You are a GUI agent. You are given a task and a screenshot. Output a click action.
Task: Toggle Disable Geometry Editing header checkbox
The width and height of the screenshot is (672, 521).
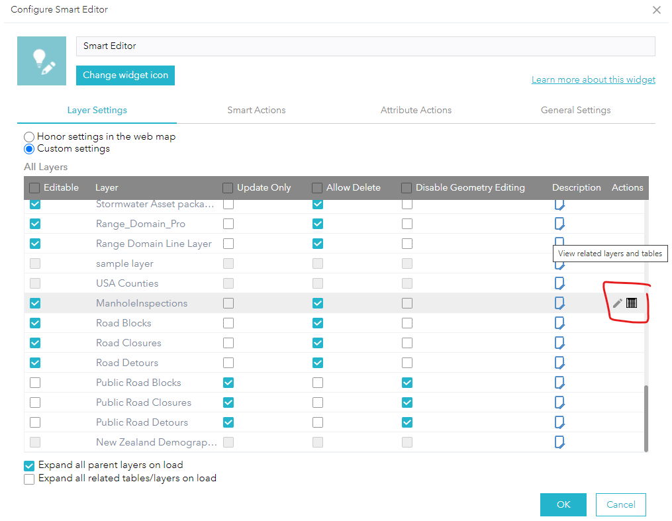pyautogui.click(x=407, y=187)
